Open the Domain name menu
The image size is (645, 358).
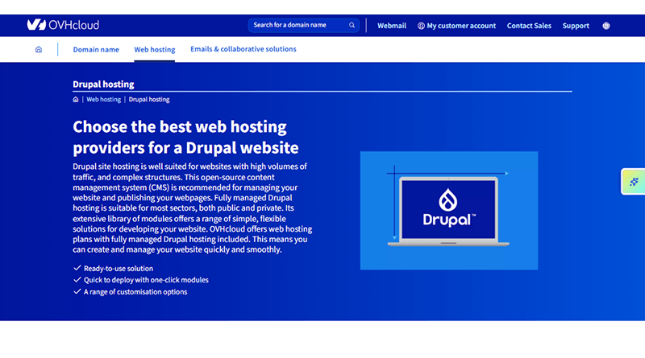pos(96,49)
